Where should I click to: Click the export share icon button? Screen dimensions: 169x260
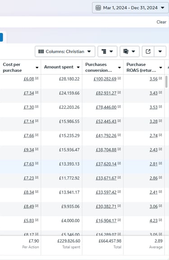coord(148,51)
